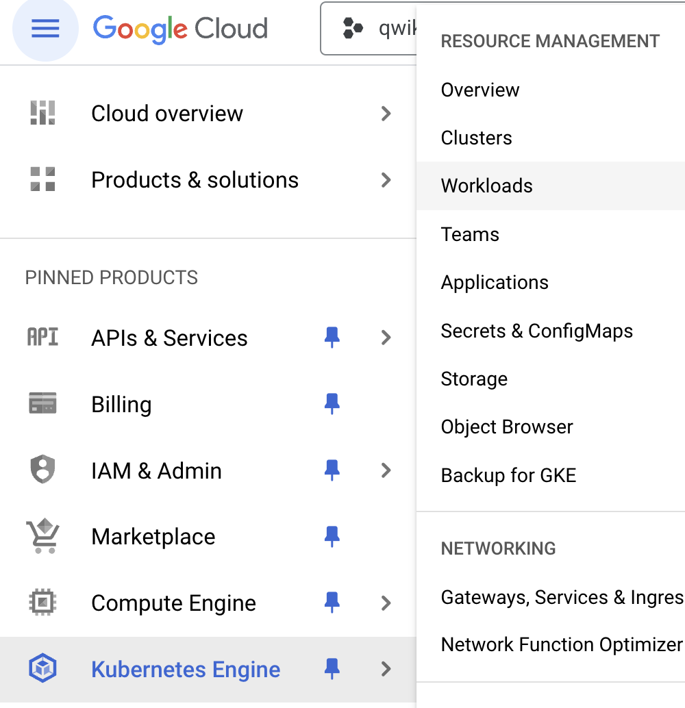The width and height of the screenshot is (685, 708).
Task: Click the Cloud overview dashboard icon
Action: pos(42,113)
